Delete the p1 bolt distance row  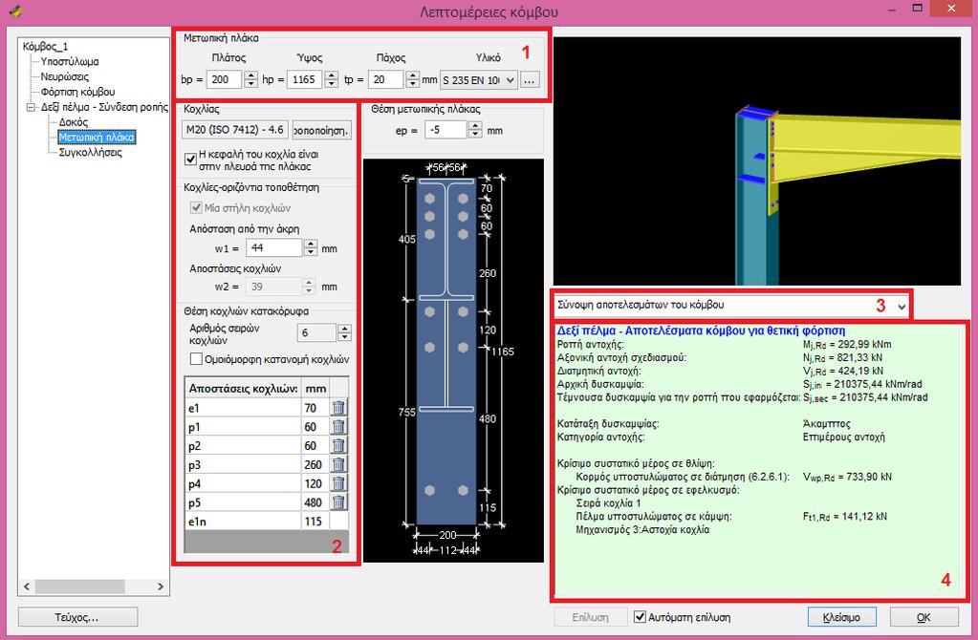point(338,427)
